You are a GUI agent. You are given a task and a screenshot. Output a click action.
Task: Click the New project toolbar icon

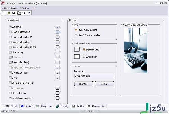5,13
